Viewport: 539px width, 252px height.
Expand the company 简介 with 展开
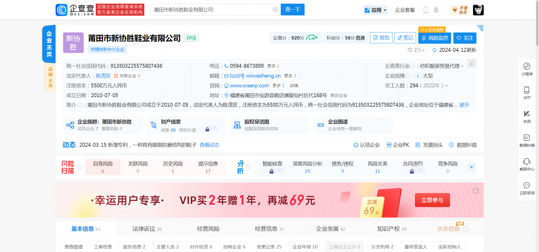[464, 105]
